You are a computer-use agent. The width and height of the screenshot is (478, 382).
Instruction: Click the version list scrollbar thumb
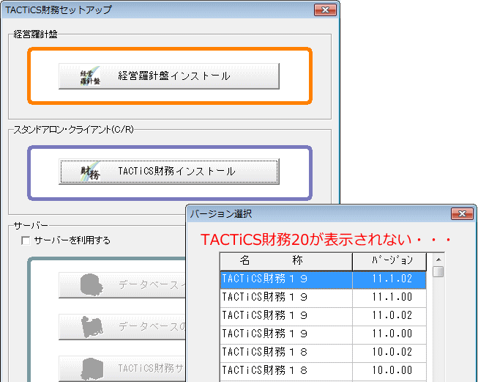[438, 271]
